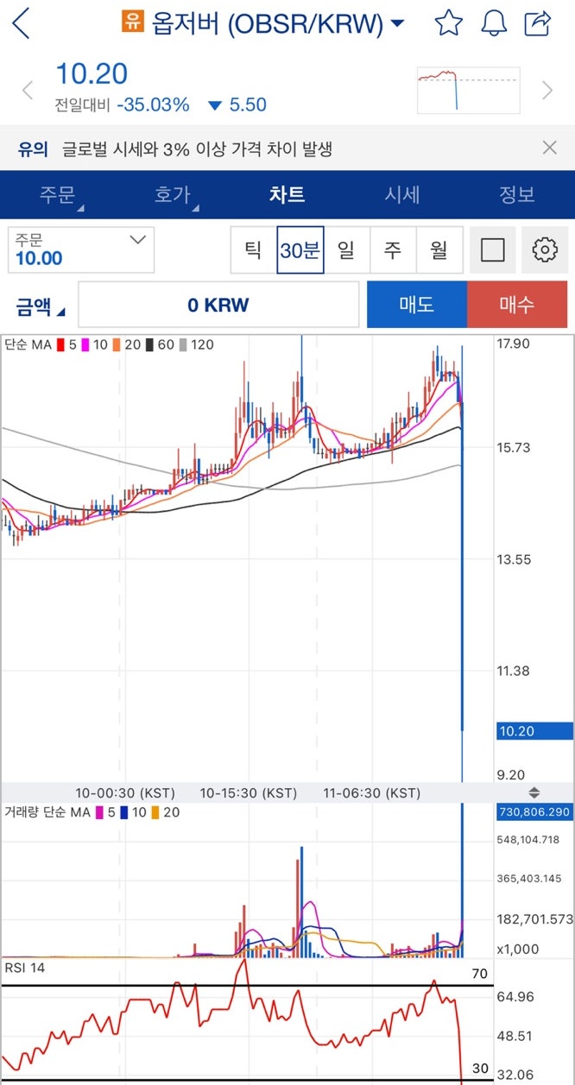This screenshot has width=575, height=1085.
Task: Go to next coin with right chevron
Action: tap(547, 90)
